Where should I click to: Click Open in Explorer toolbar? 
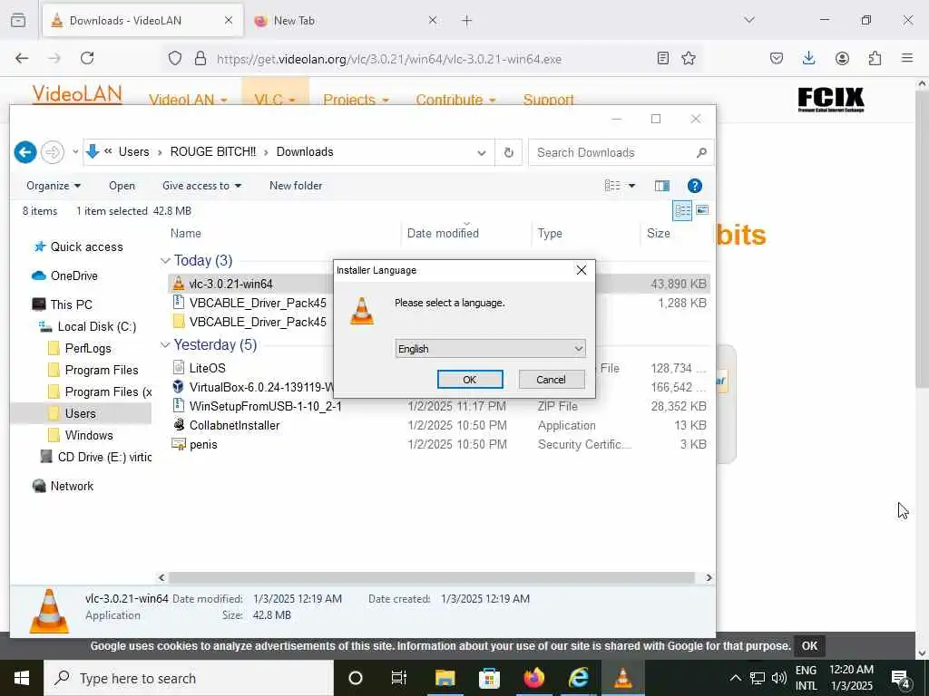pyautogui.click(x=122, y=186)
